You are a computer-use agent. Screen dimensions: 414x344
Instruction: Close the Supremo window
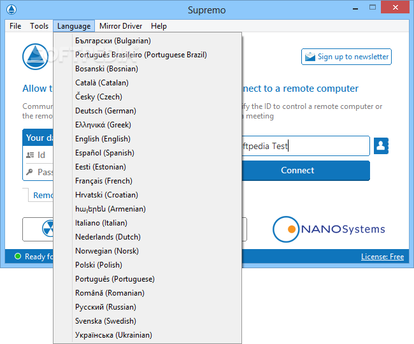(395, 7)
